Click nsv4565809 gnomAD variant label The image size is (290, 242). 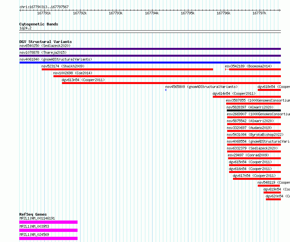(201, 87)
